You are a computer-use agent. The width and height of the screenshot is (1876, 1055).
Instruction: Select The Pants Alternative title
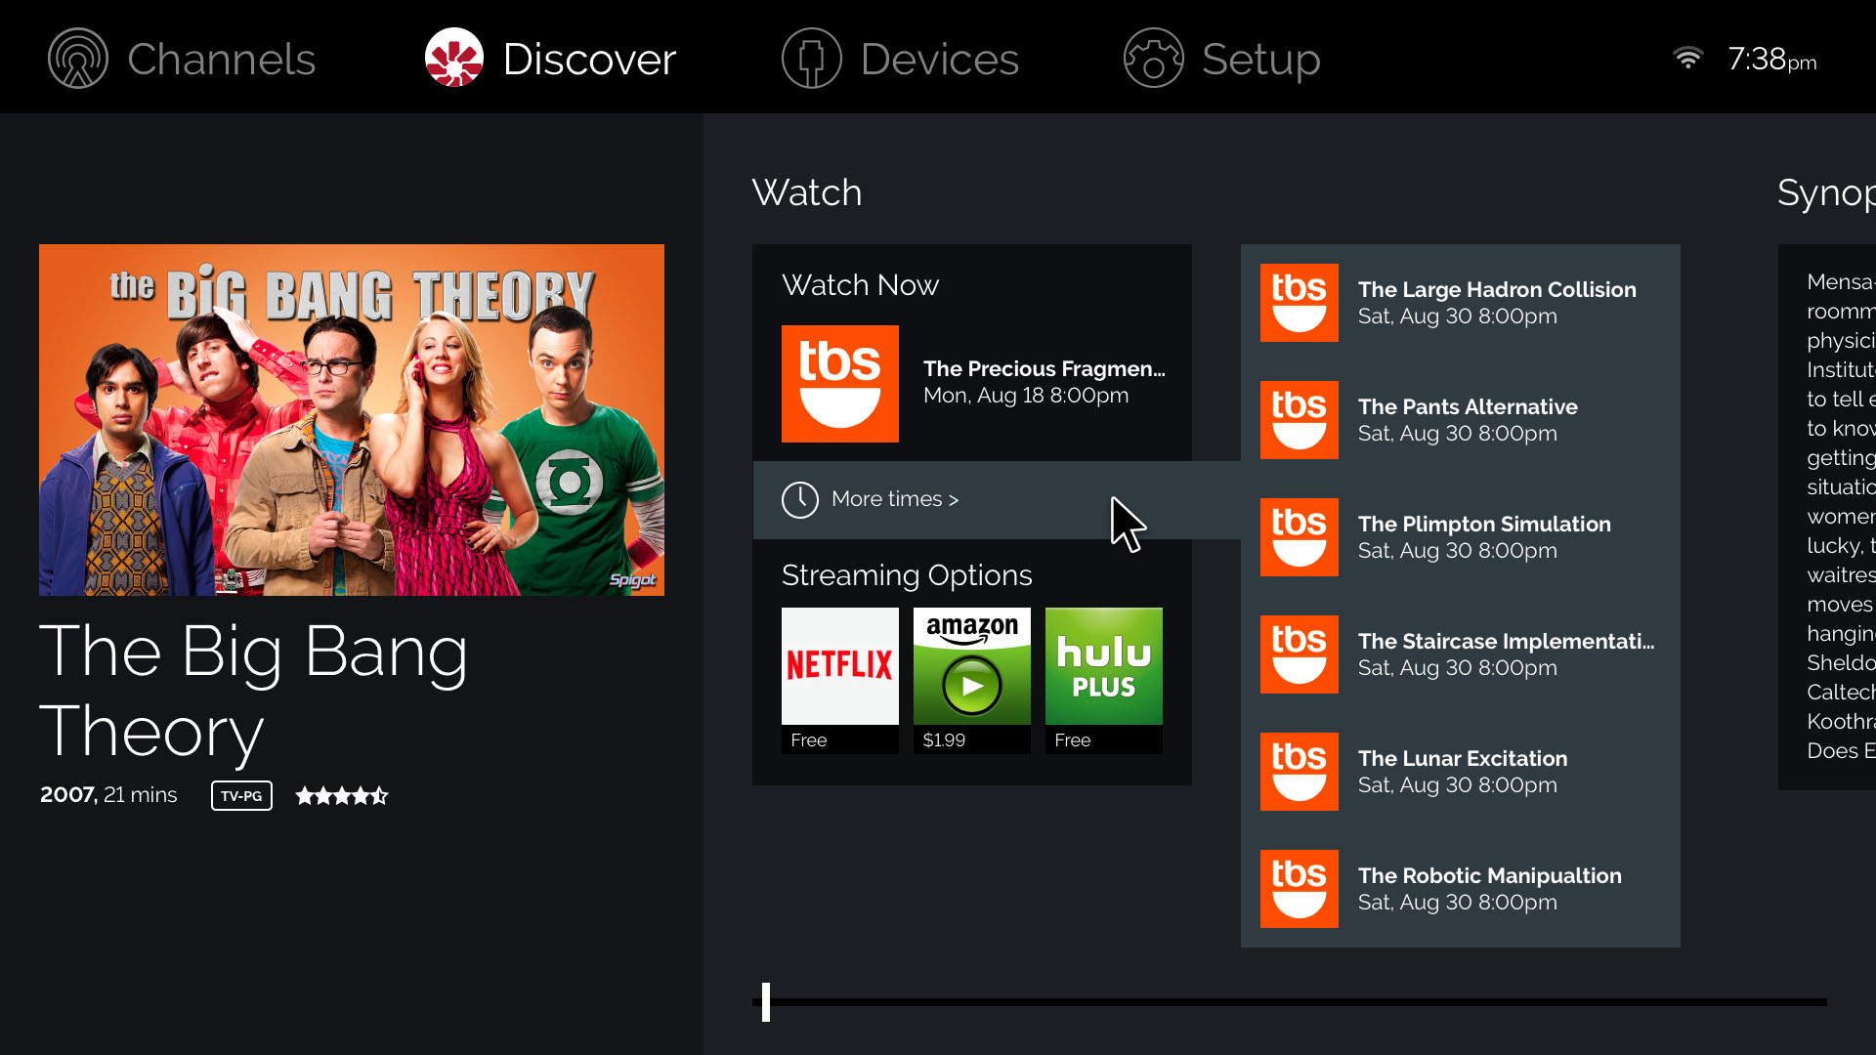(1468, 407)
